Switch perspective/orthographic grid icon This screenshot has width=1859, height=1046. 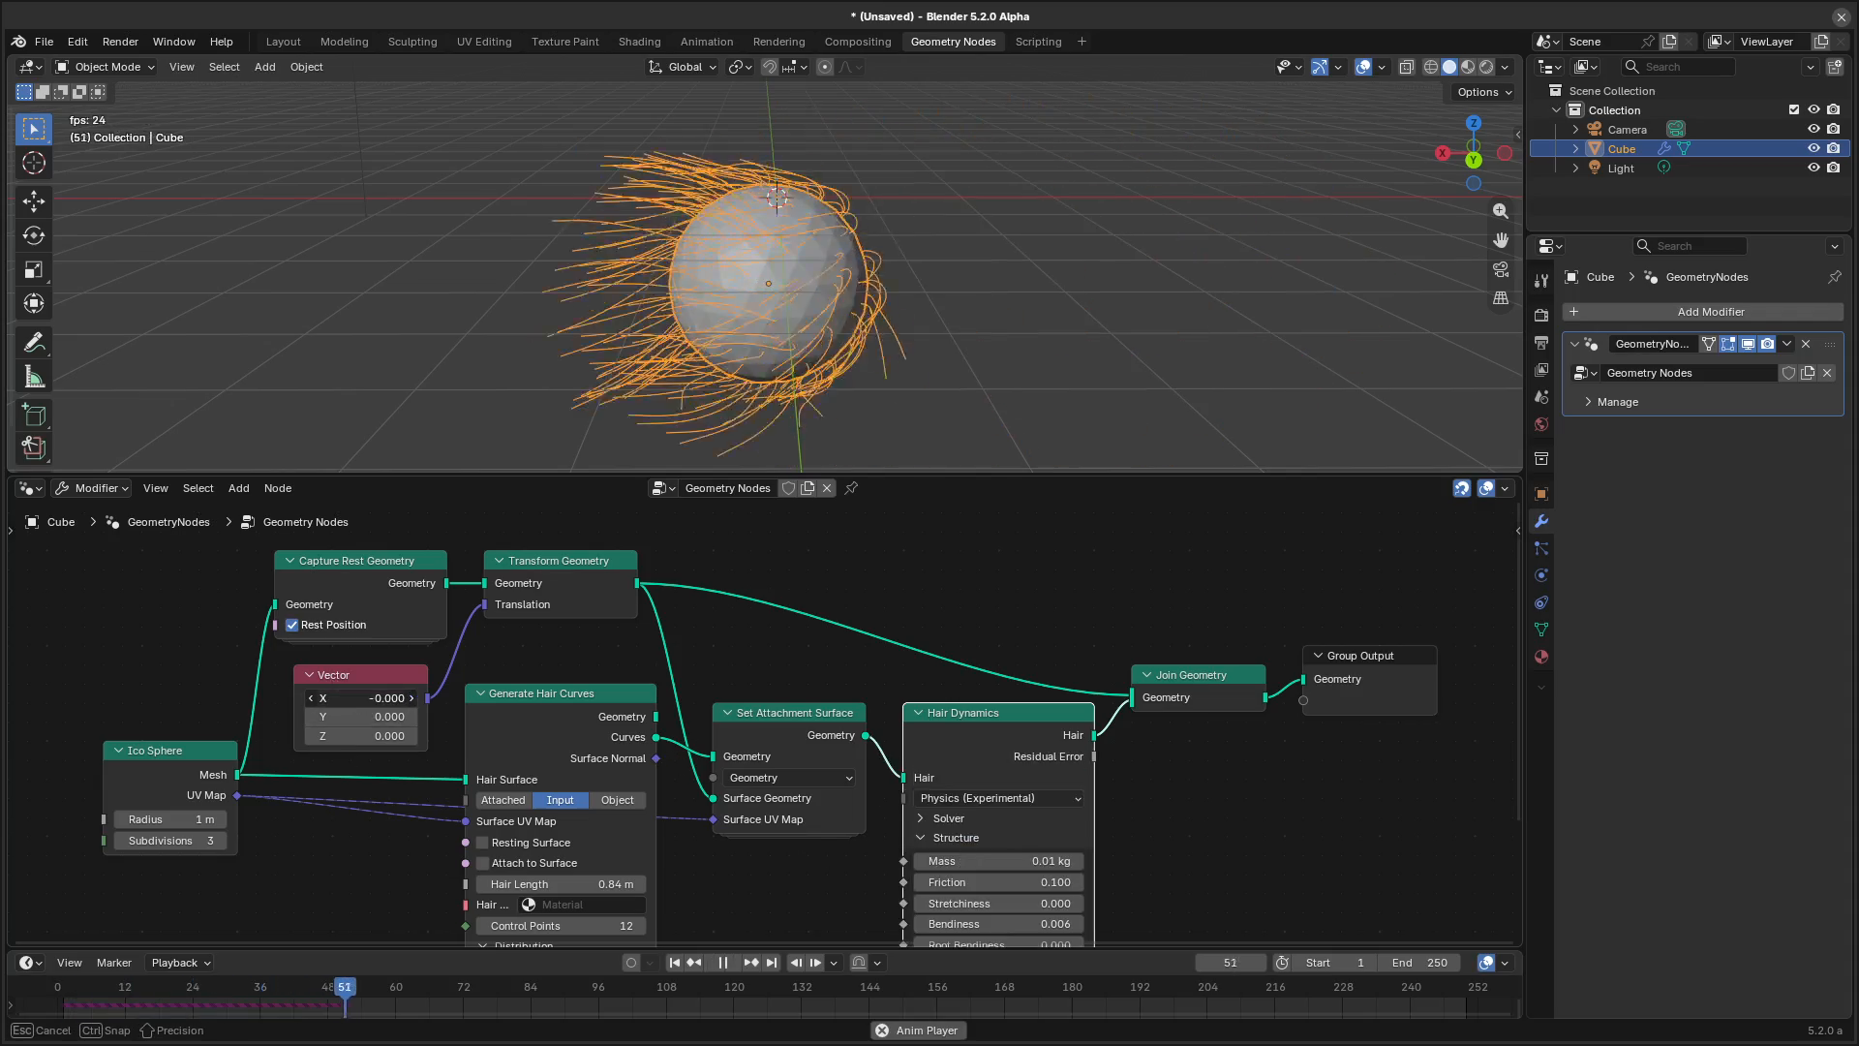click(x=1501, y=298)
